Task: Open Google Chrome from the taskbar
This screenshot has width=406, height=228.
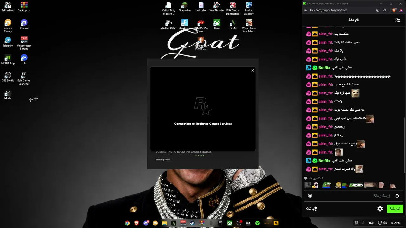Action: coord(127,223)
